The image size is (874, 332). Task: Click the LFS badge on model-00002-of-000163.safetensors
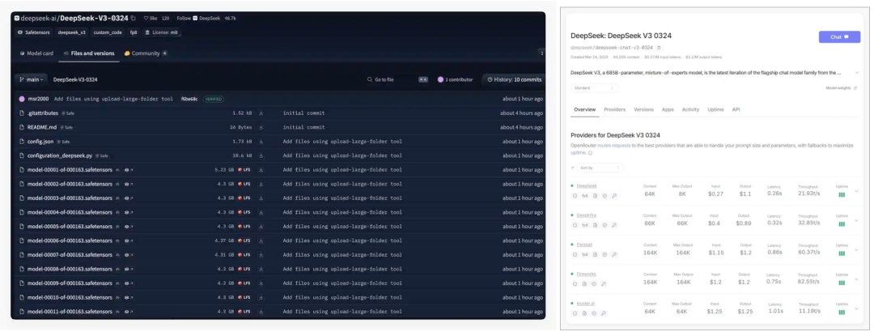(x=244, y=184)
